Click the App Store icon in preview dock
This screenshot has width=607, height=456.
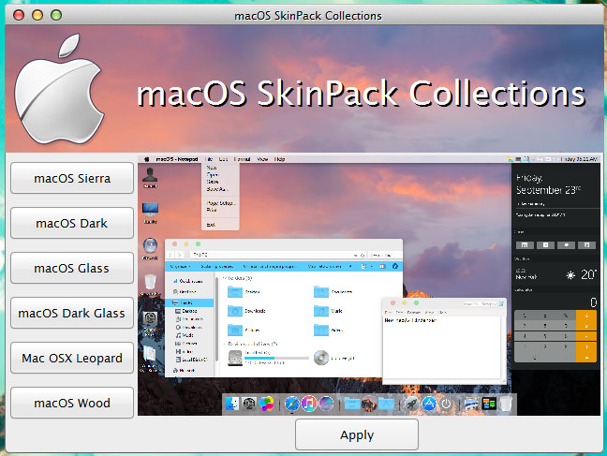coord(429,404)
